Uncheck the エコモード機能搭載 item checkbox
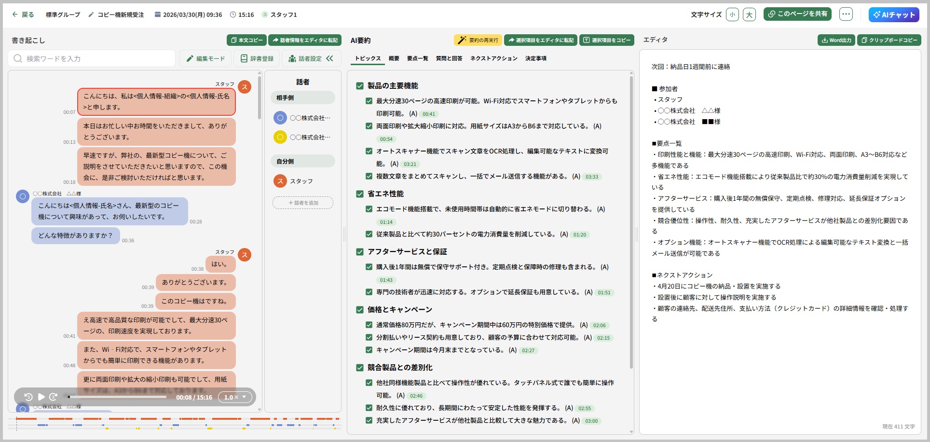Image resolution: width=930 pixels, height=442 pixels. [x=369, y=209]
